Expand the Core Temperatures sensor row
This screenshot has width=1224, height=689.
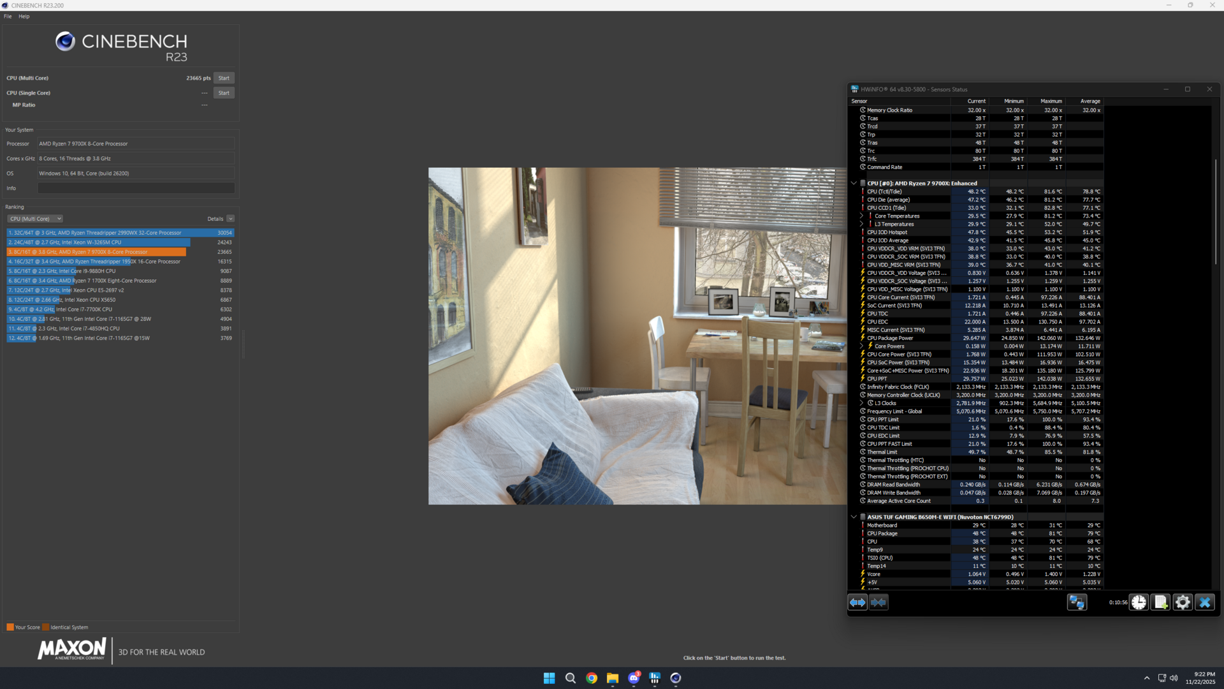(861, 216)
